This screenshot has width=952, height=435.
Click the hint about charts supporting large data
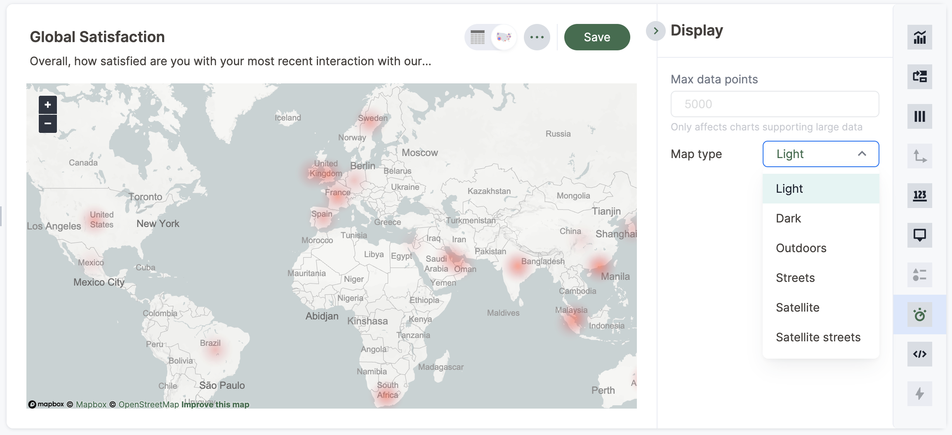[x=766, y=127]
